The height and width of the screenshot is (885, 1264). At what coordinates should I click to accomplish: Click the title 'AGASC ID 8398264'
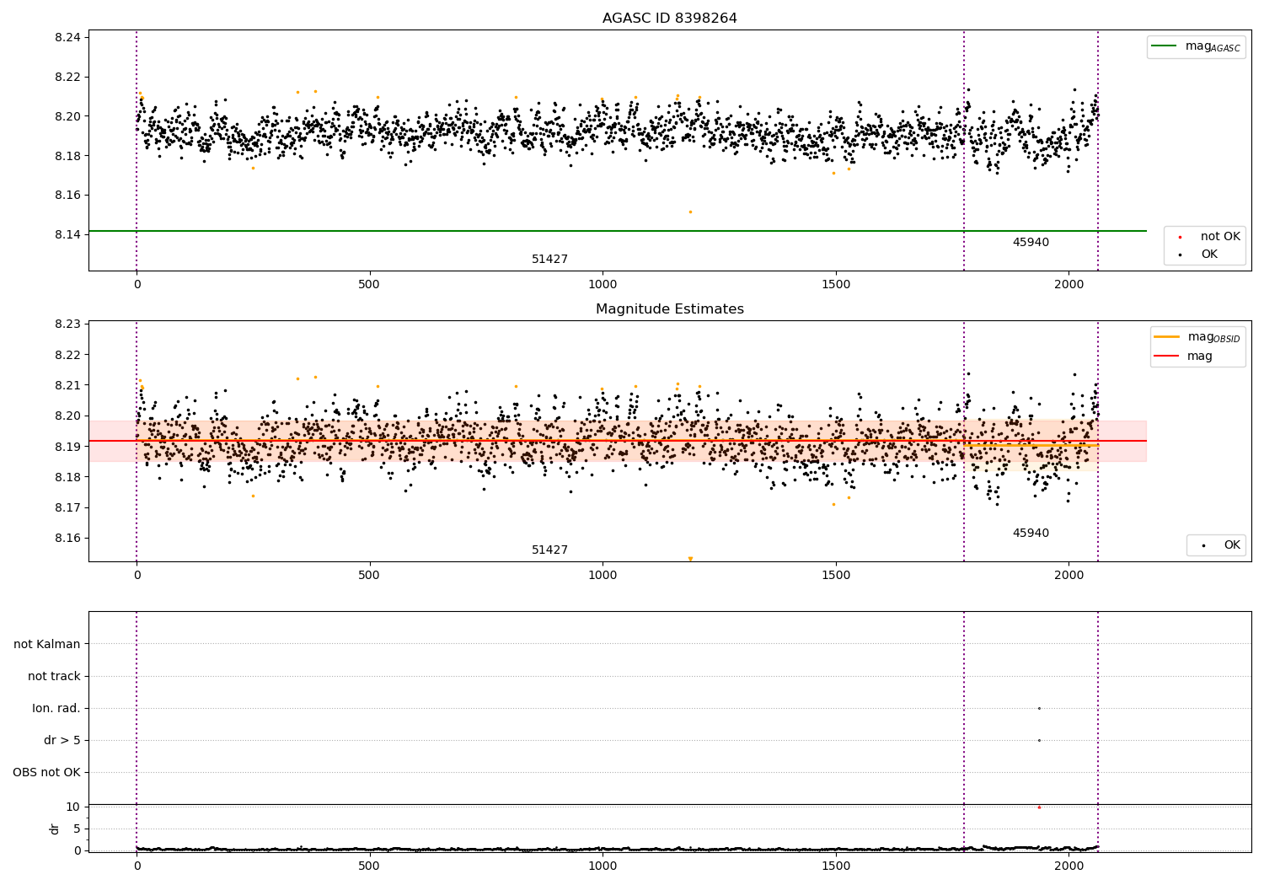(669, 19)
